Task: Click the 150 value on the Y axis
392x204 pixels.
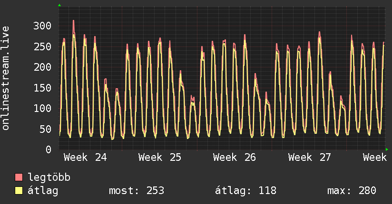Action: [42, 88]
